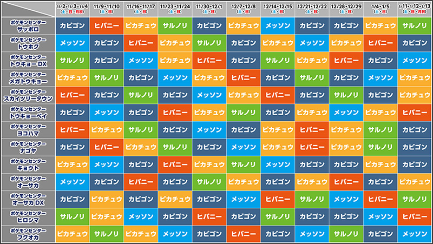Click トウキョーベイ's ヒバニー cell under 1/11・1/12・1/13
The width and height of the screenshot is (433, 244).
click(x=415, y=113)
